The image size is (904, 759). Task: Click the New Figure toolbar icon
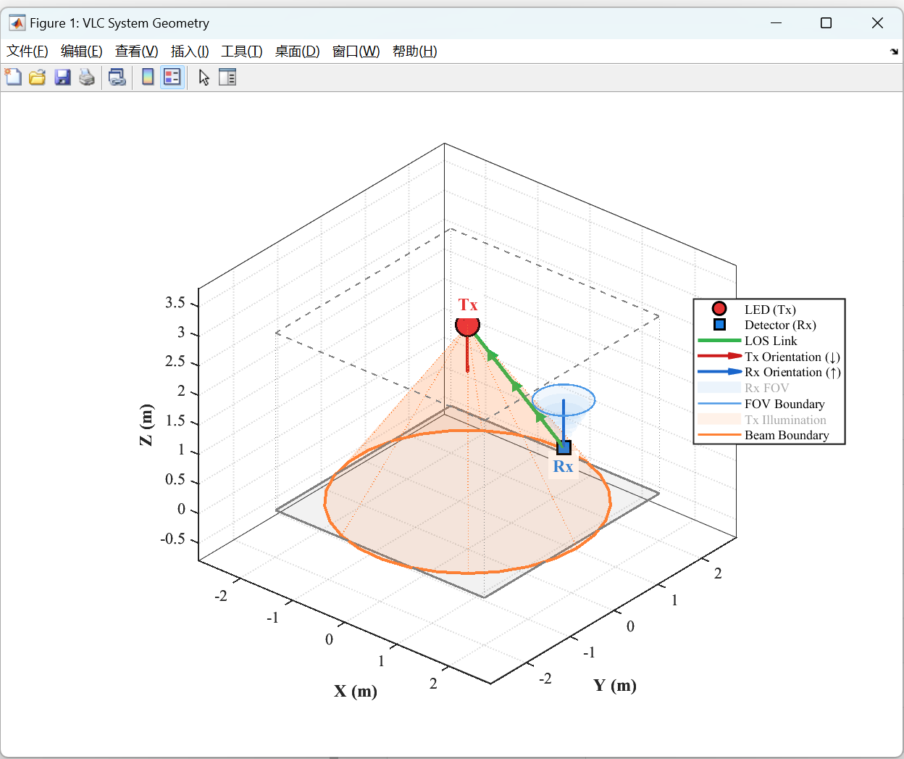13,77
